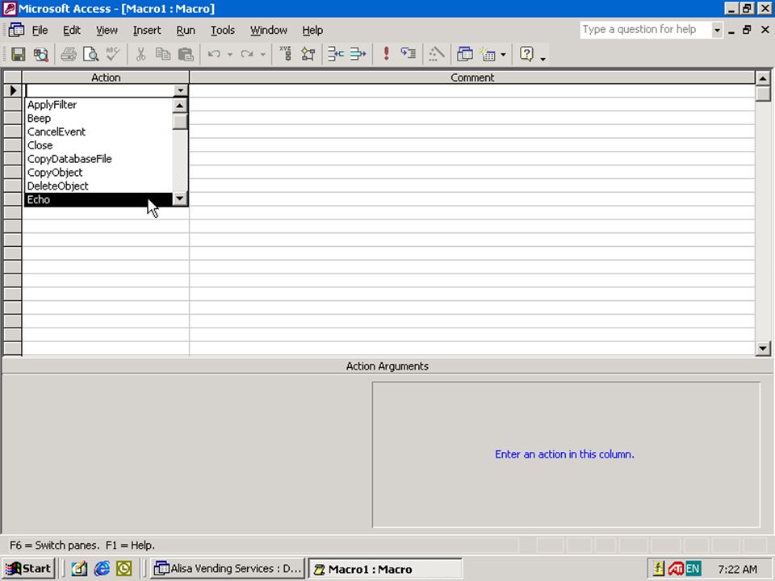Click the Single Step icon

[408, 54]
